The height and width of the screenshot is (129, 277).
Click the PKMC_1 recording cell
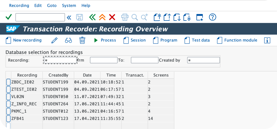pyautogui.click(x=27, y=111)
